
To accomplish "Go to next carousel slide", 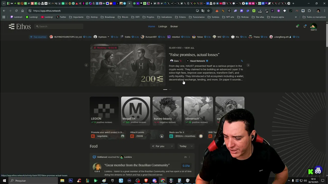I will [248, 65].
